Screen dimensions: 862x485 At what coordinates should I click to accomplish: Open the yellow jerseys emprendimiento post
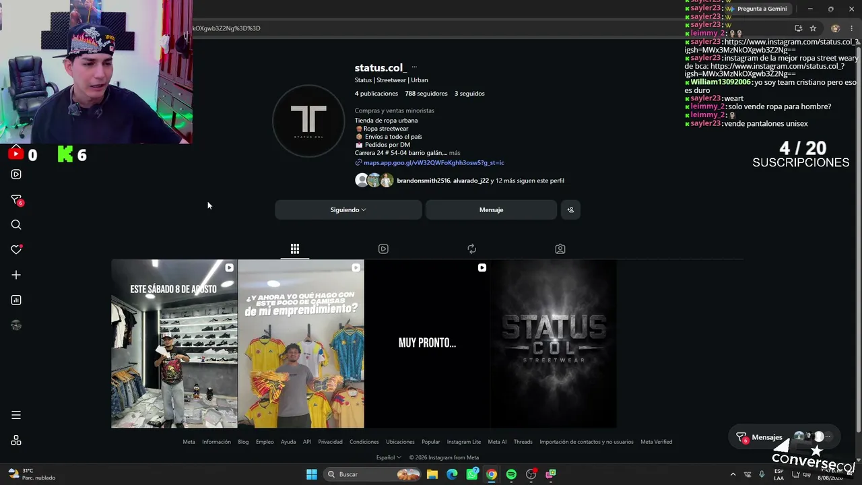point(301,344)
